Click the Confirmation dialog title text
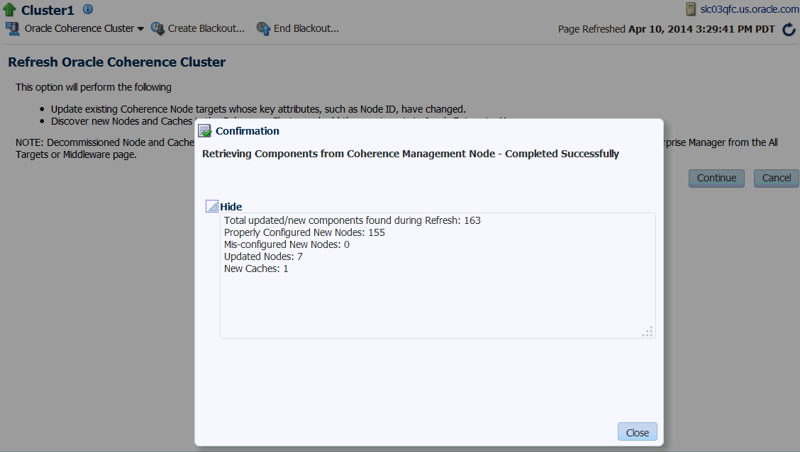800x452 pixels. [247, 131]
